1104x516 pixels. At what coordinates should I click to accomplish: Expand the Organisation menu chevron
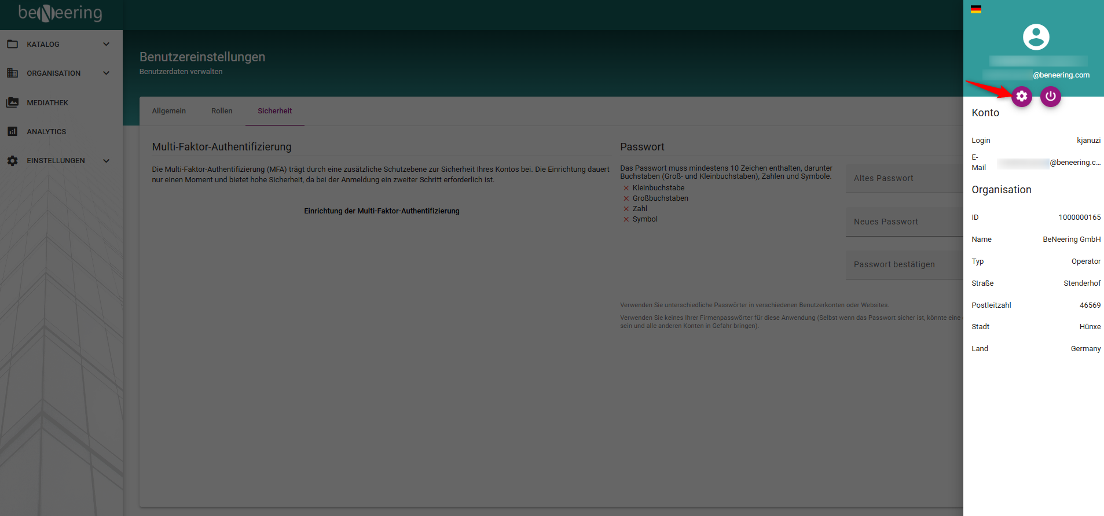(x=106, y=73)
